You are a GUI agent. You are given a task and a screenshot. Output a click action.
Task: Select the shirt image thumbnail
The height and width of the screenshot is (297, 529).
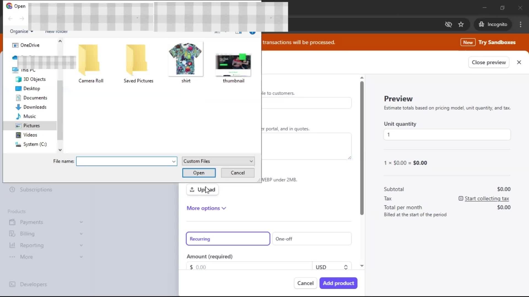click(186, 59)
